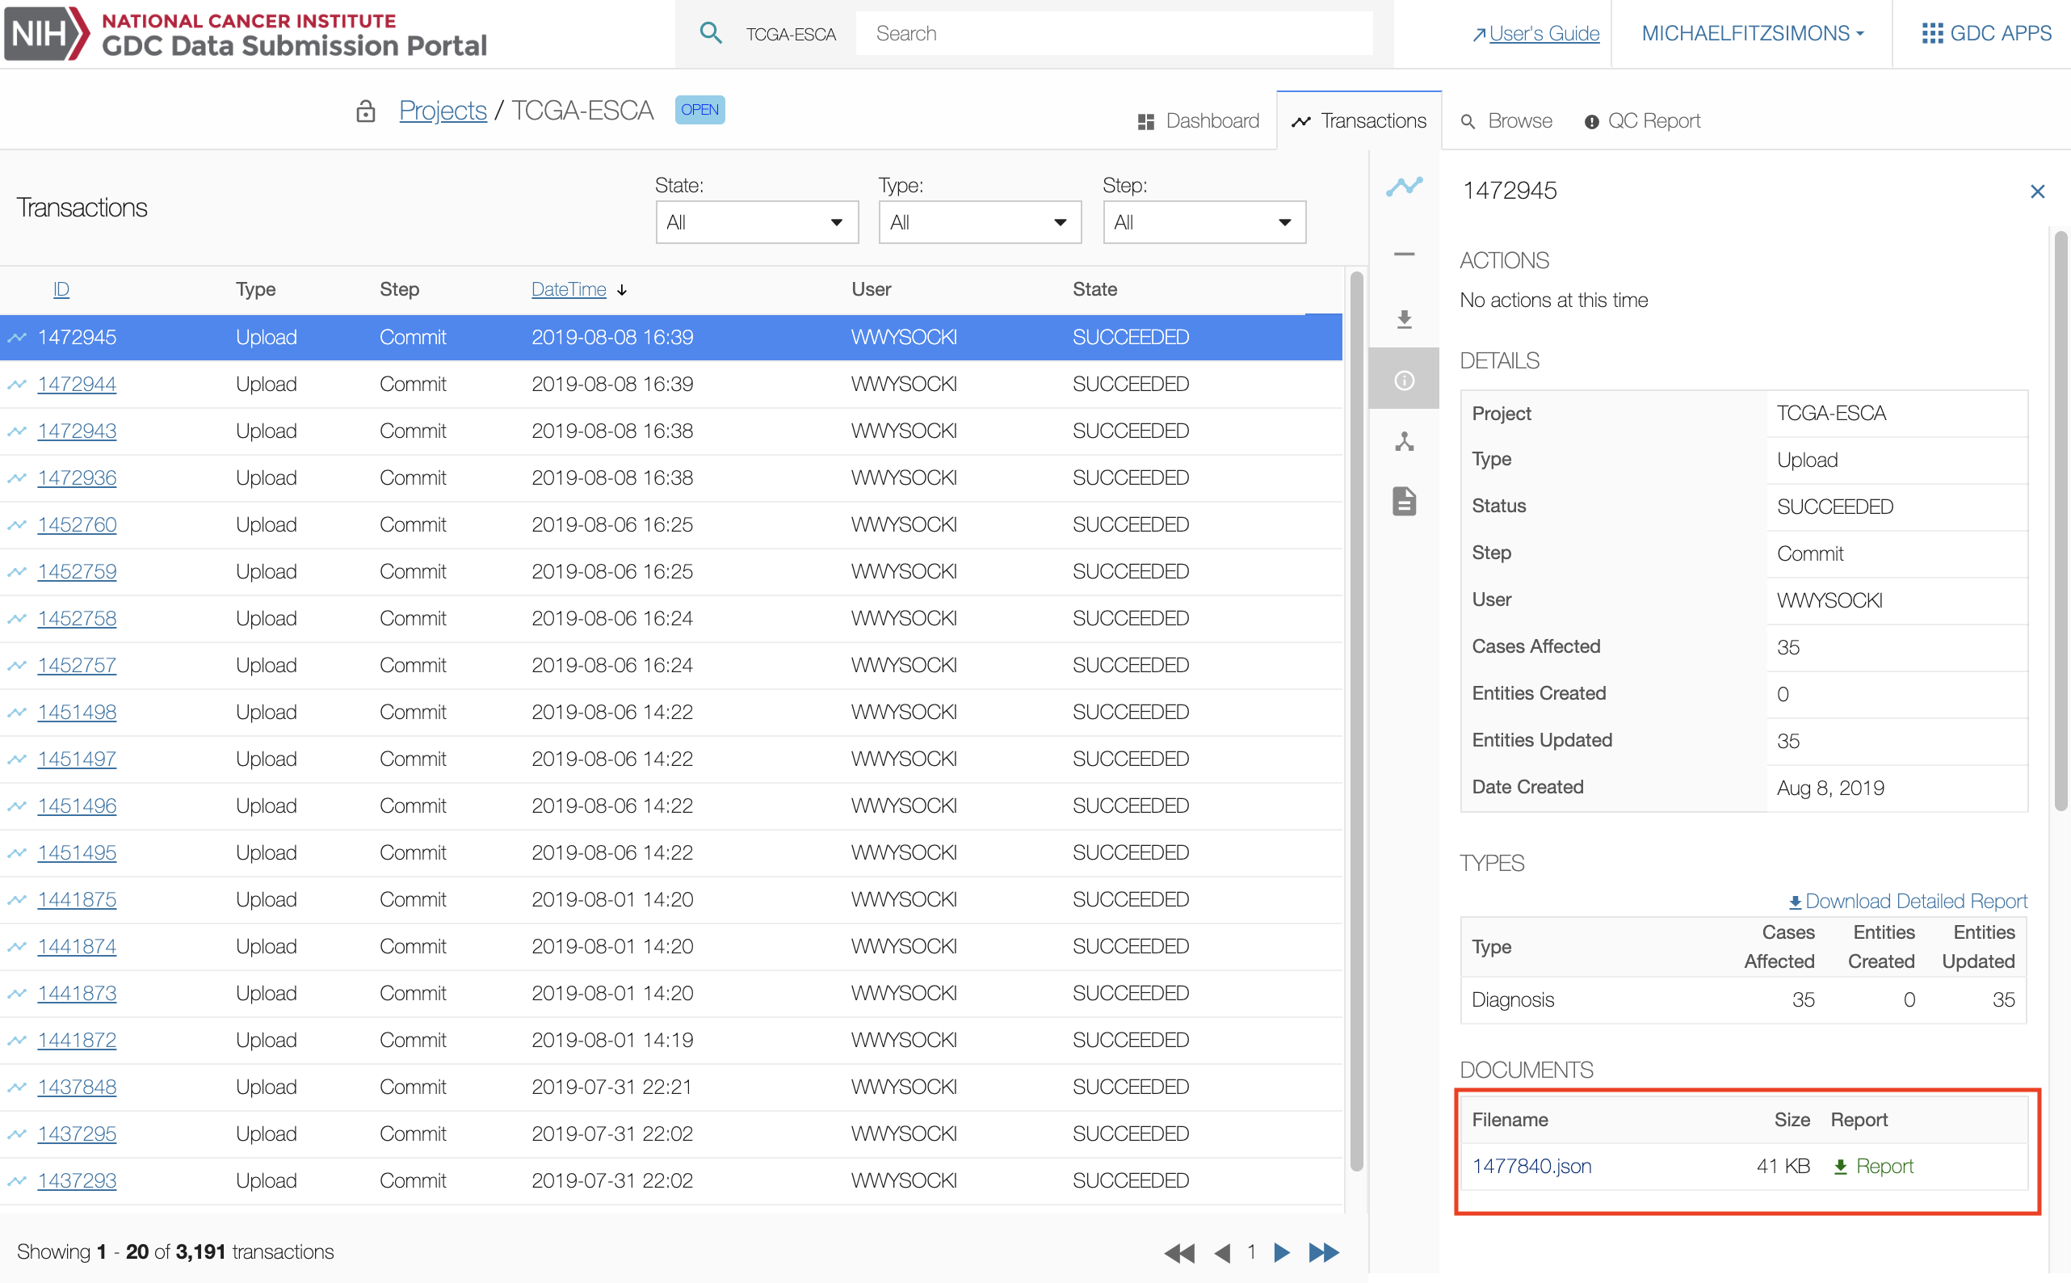Image resolution: width=2071 pixels, height=1283 pixels.
Task: Click the lock icon beside Projects breadcrumb
Action: point(366,111)
